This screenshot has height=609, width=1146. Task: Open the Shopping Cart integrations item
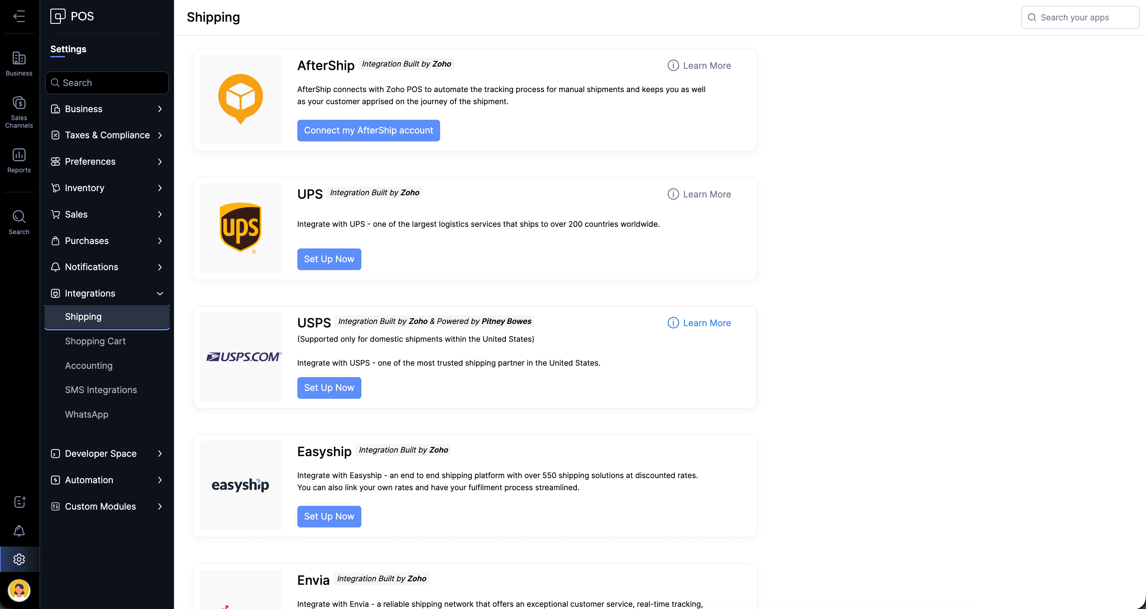tap(95, 341)
